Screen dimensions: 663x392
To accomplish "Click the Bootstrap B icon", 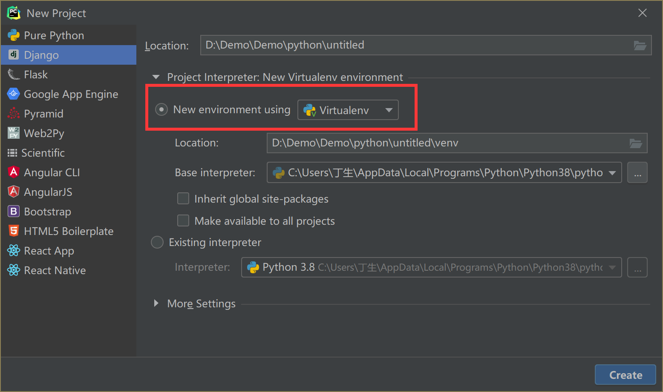I will 14,211.
